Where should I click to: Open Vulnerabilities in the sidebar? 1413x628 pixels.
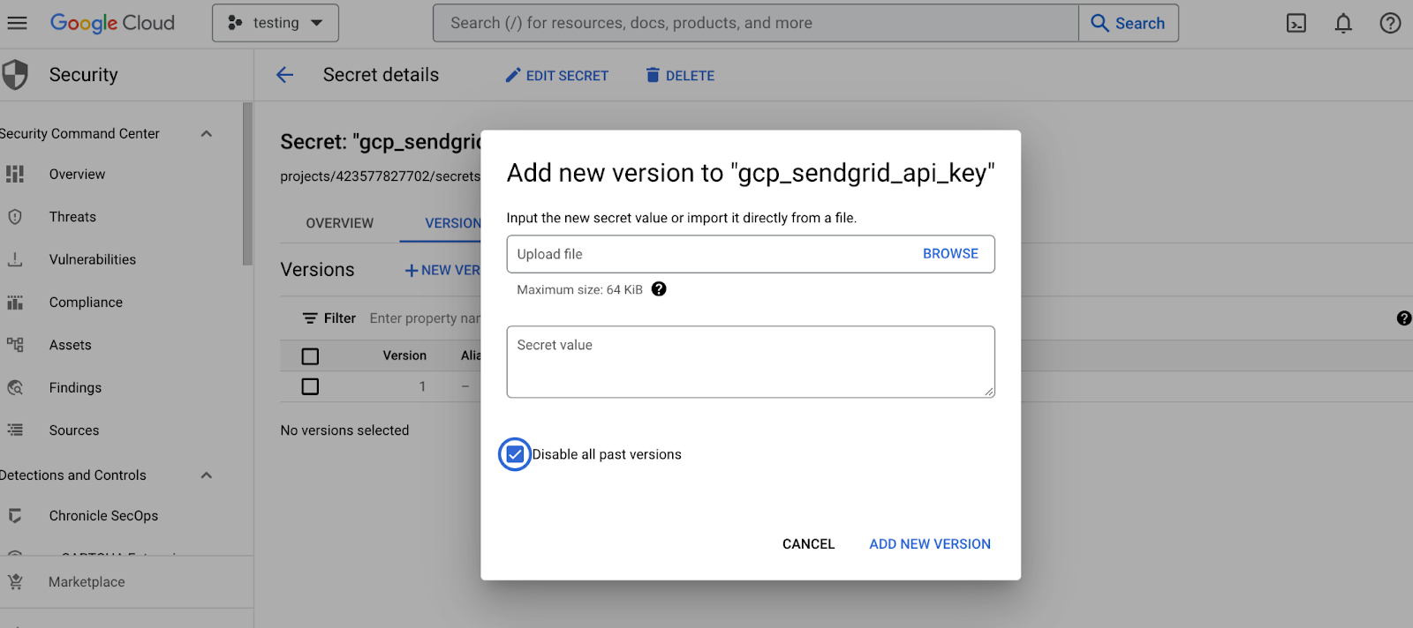click(93, 259)
